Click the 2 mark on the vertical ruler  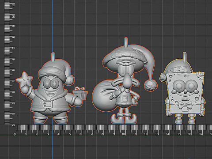pyautogui.click(x=14, y=103)
